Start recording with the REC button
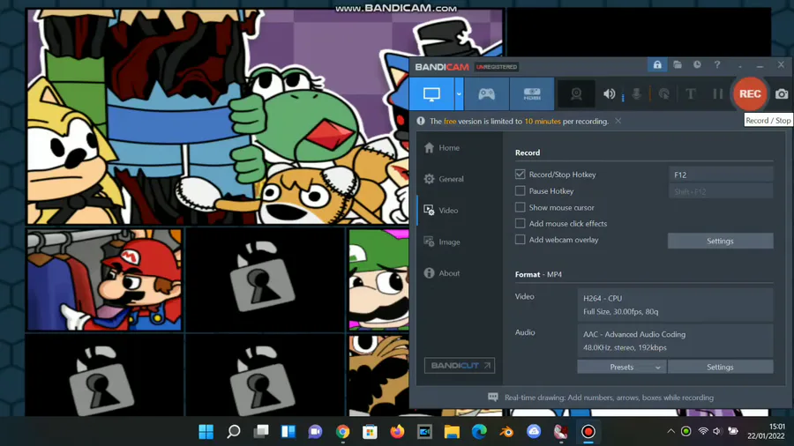 (750, 94)
